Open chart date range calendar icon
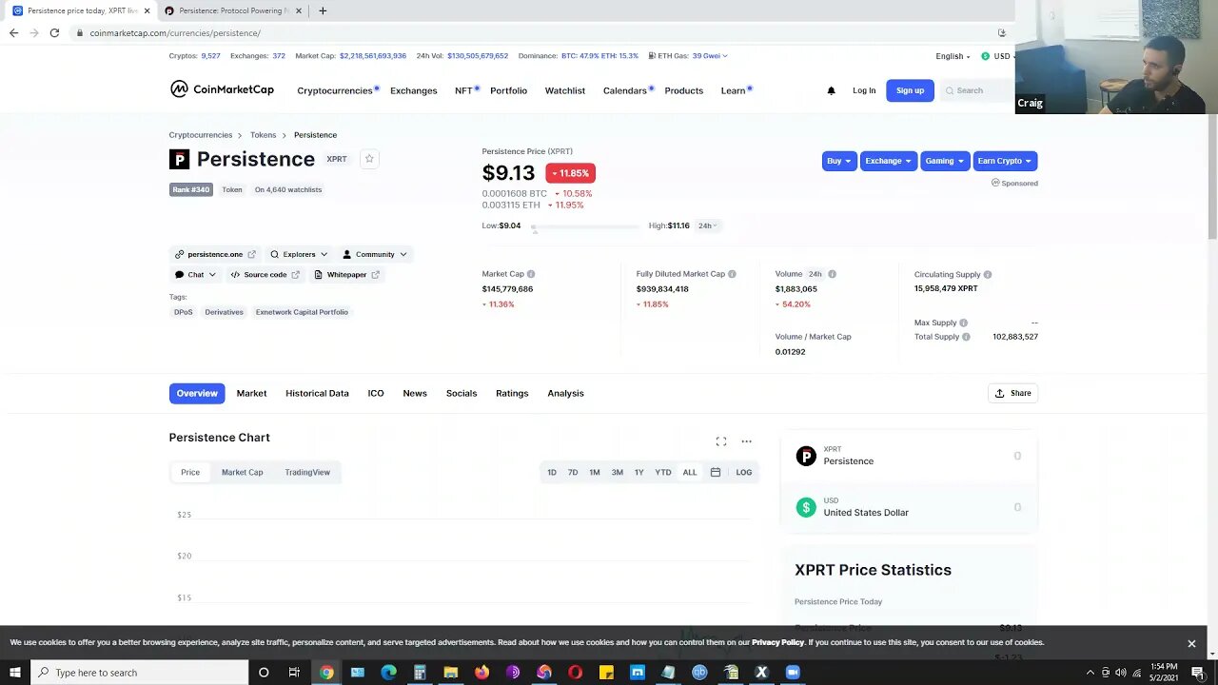 tap(716, 472)
